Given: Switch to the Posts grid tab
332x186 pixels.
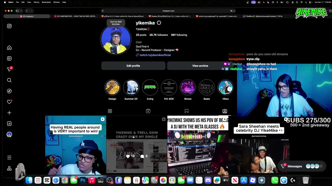Looking at the screenshot, I should (110, 111).
